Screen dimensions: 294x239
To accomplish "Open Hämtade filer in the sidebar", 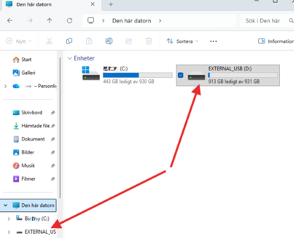I will pyautogui.click(x=28, y=126).
